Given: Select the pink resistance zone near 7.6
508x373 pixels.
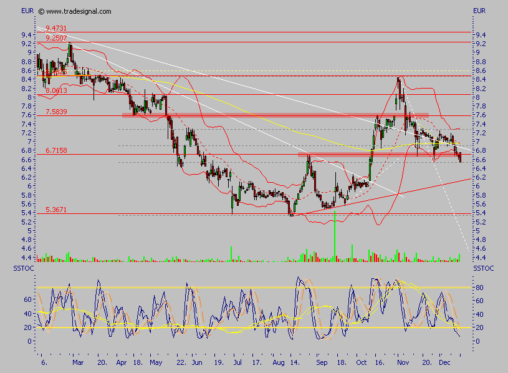Looking at the screenshot, I should point(276,115).
